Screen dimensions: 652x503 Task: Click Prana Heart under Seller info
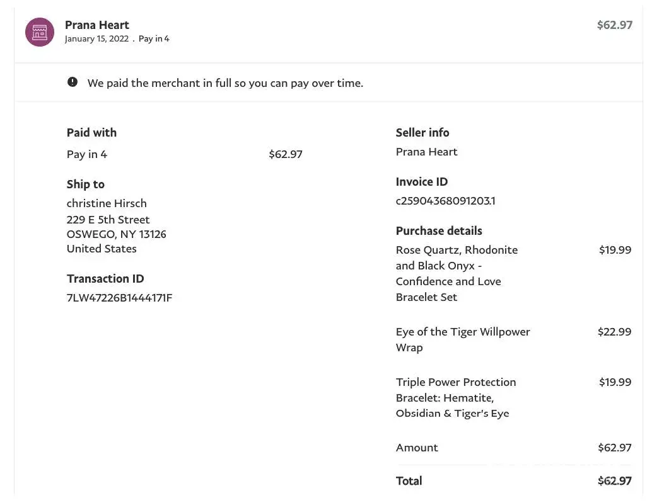point(426,152)
